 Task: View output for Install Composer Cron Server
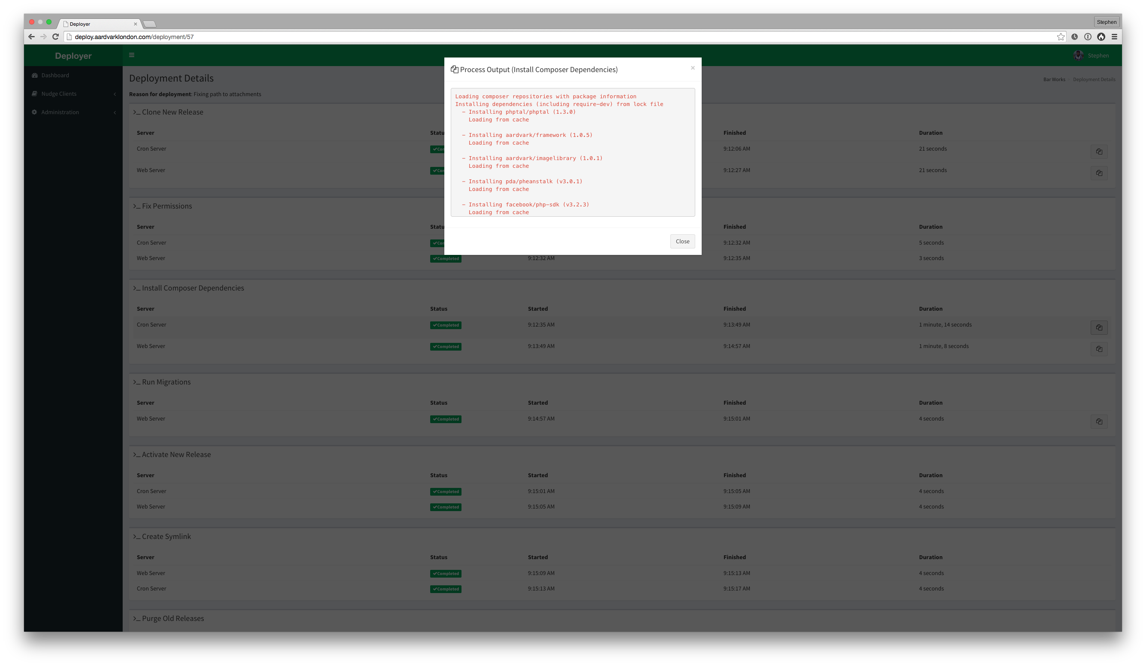[x=1099, y=327]
